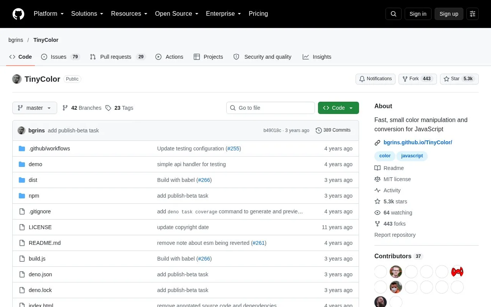
Task: Click the file icon for LICENSE
Action: (22, 227)
